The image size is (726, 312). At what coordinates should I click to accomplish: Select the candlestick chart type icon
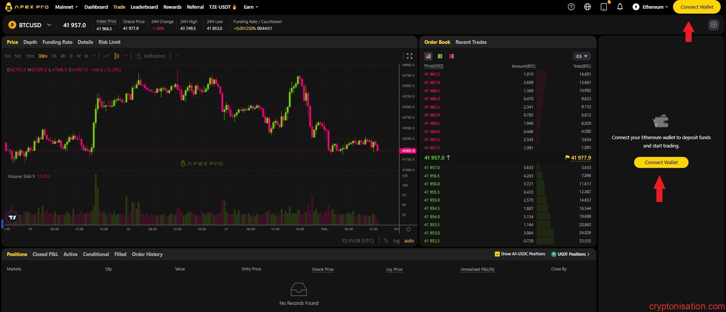click(x=117, y=56)
